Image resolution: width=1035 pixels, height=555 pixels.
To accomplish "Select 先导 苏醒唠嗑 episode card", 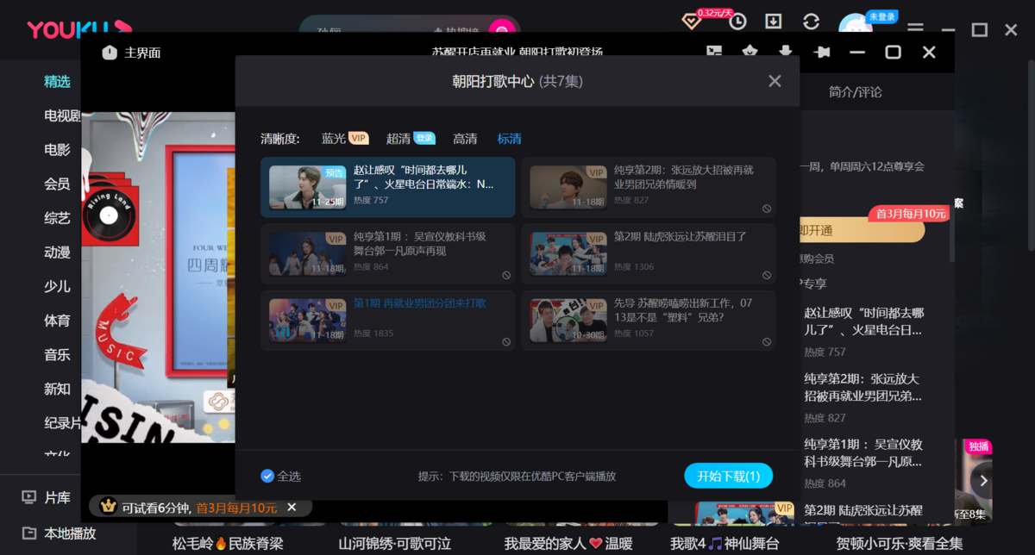I will (649, 320).
